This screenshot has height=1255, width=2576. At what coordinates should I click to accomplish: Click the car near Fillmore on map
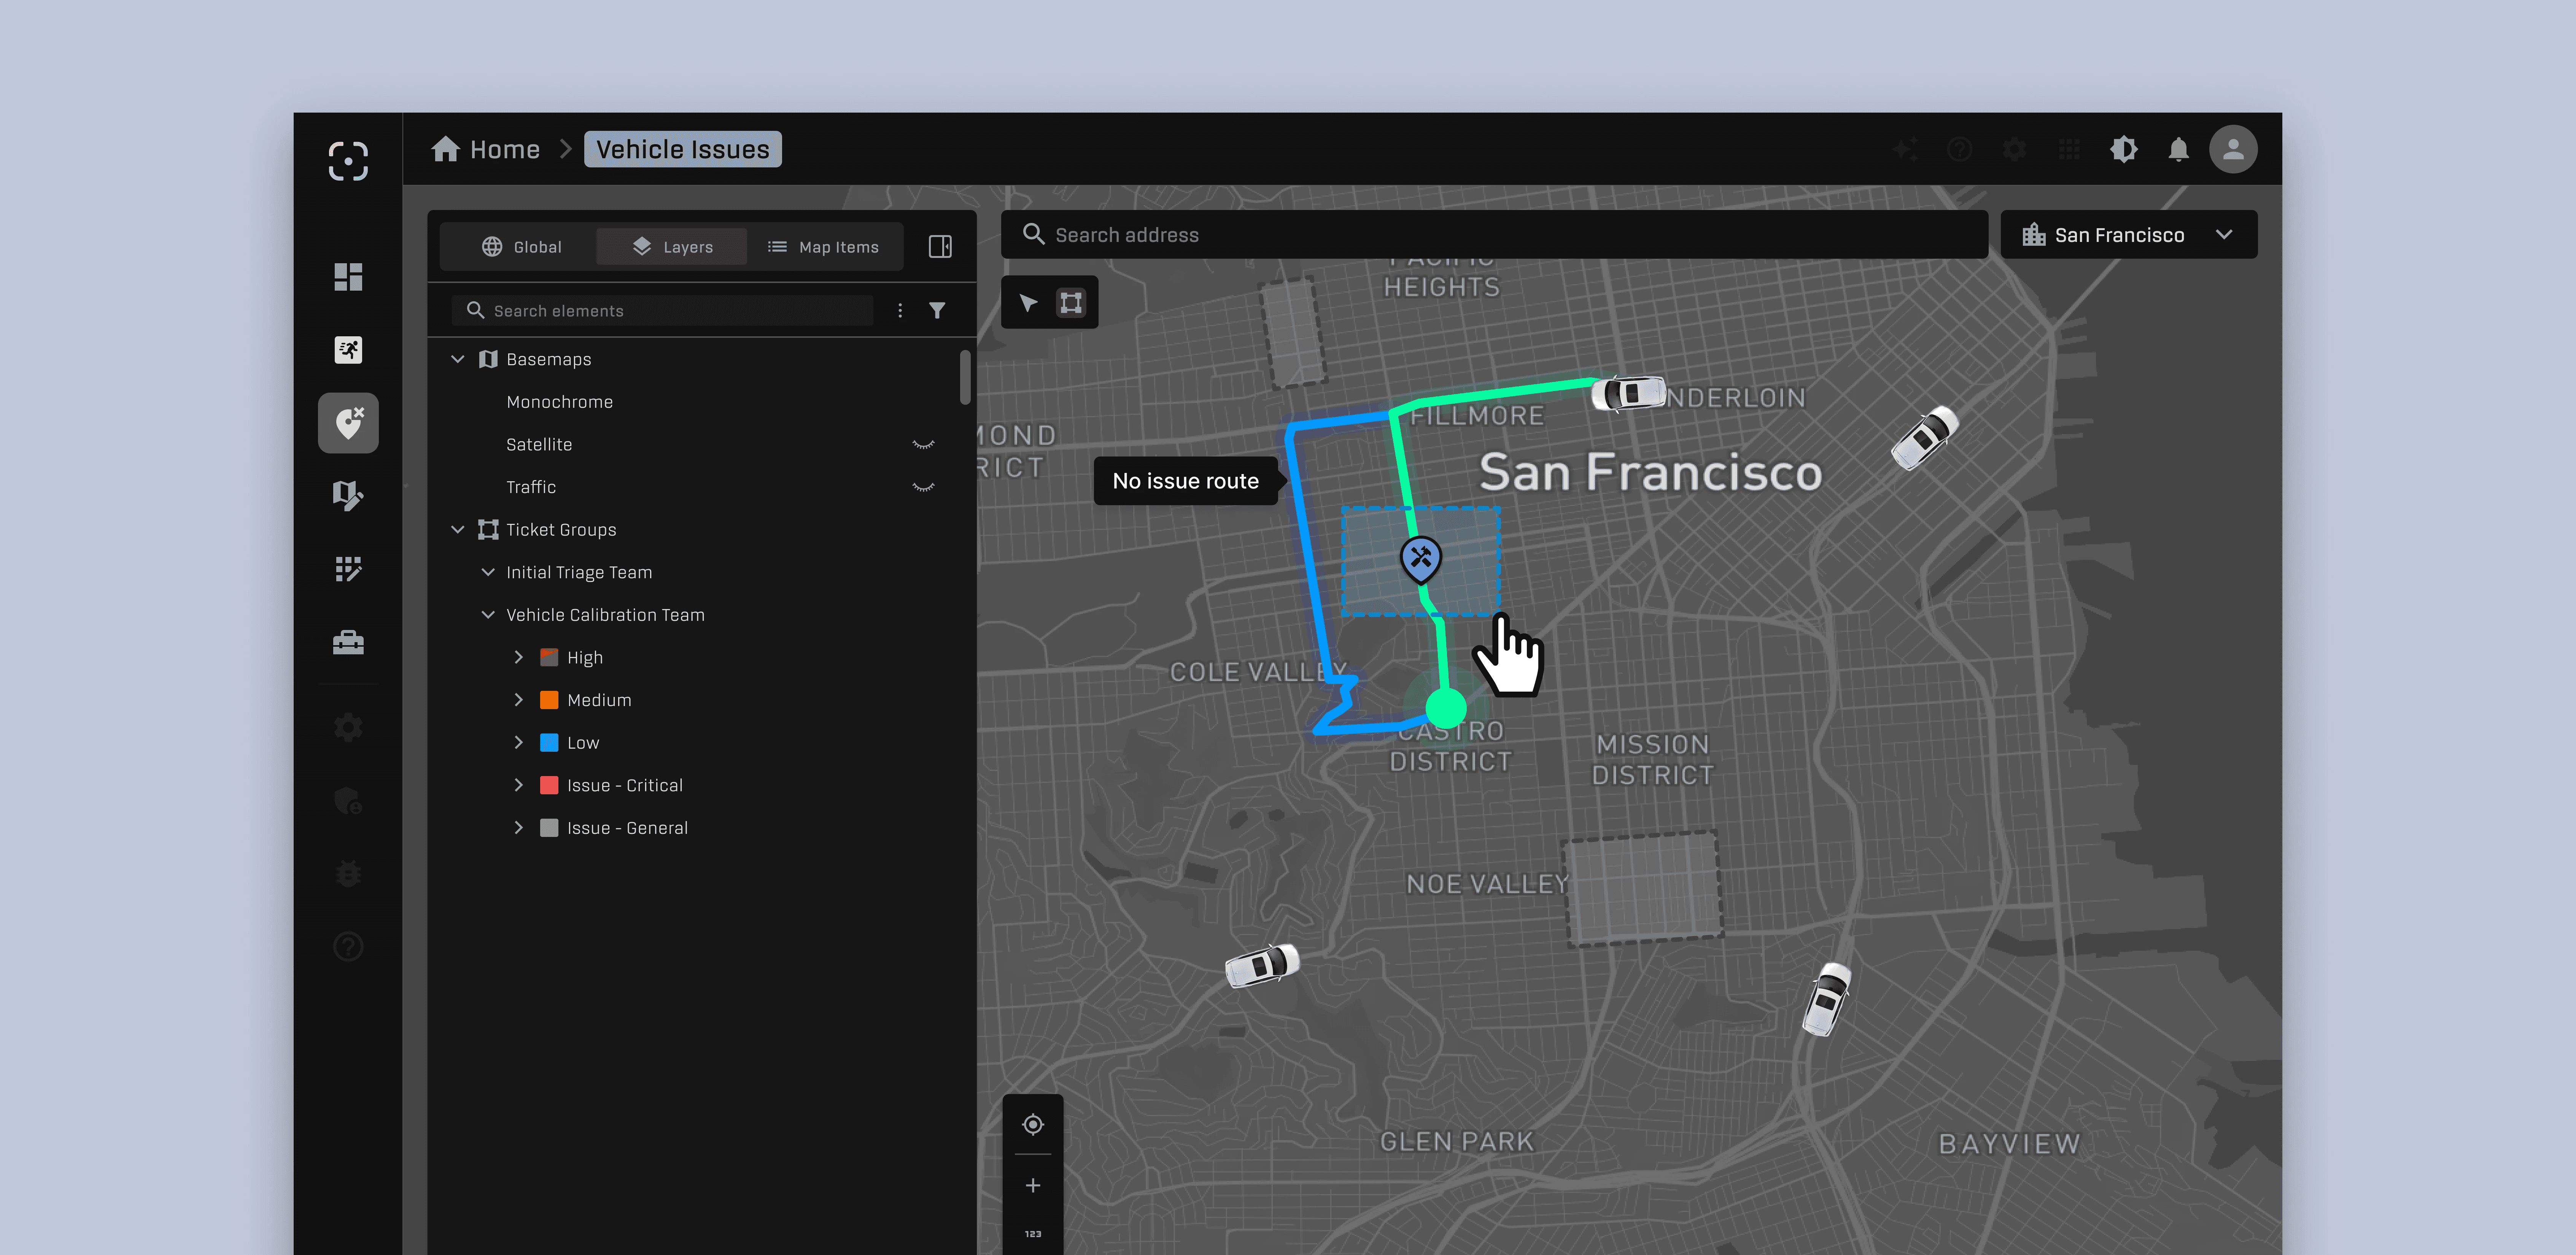(1629, 393)
